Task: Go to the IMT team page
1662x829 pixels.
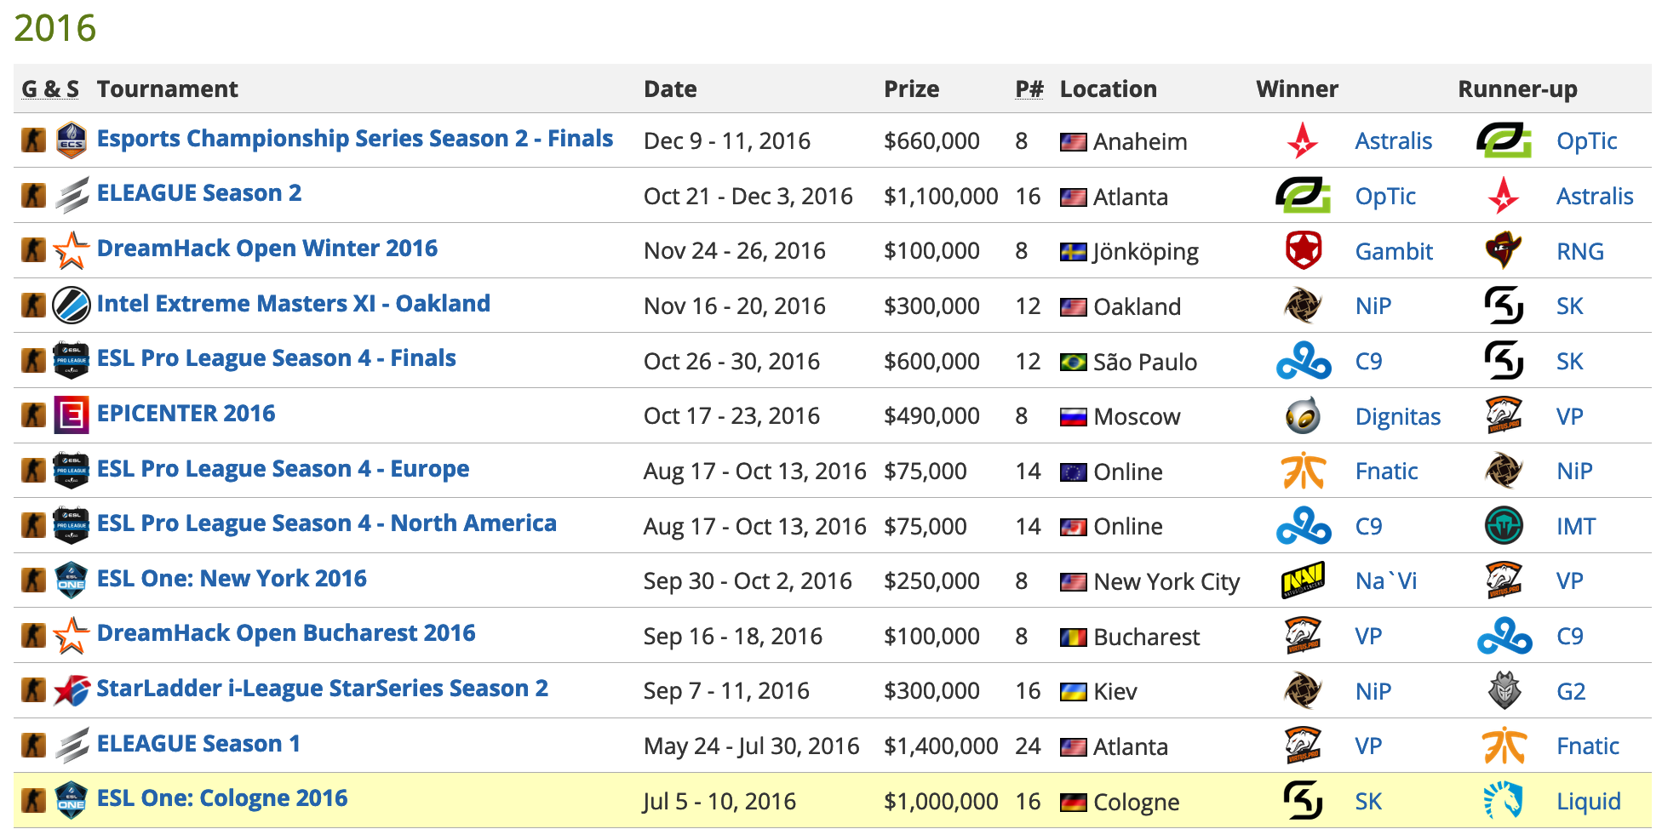Action: point(1575,527)
